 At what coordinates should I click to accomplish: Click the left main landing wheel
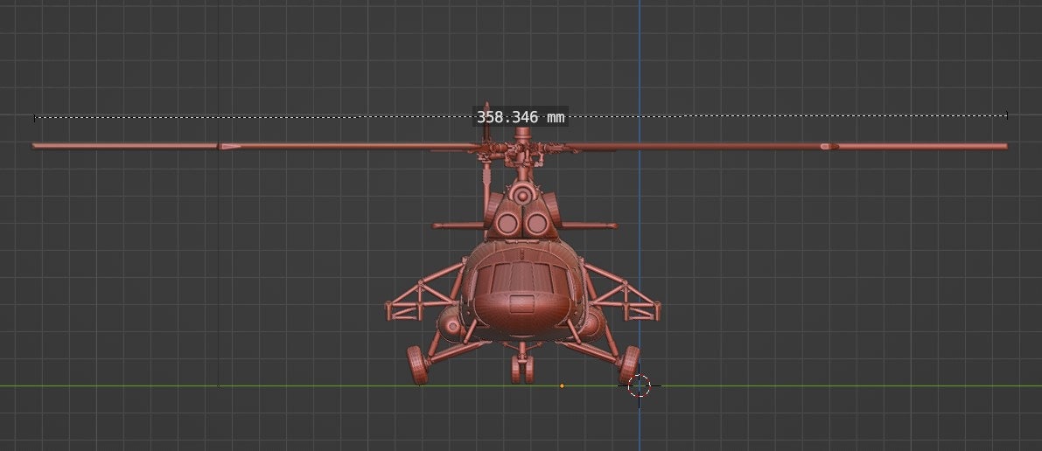click(x=416, y=365)
